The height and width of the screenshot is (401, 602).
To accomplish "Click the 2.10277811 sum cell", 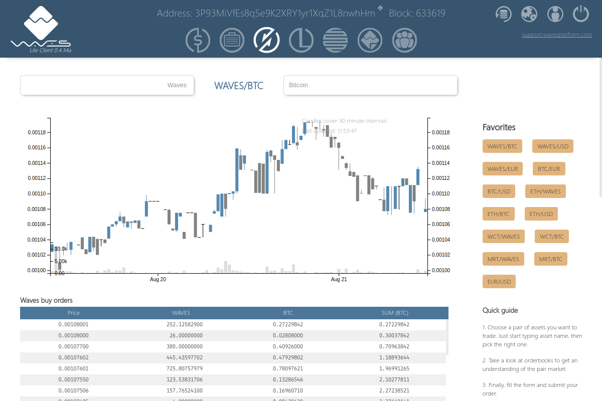I will click(394, 379).
